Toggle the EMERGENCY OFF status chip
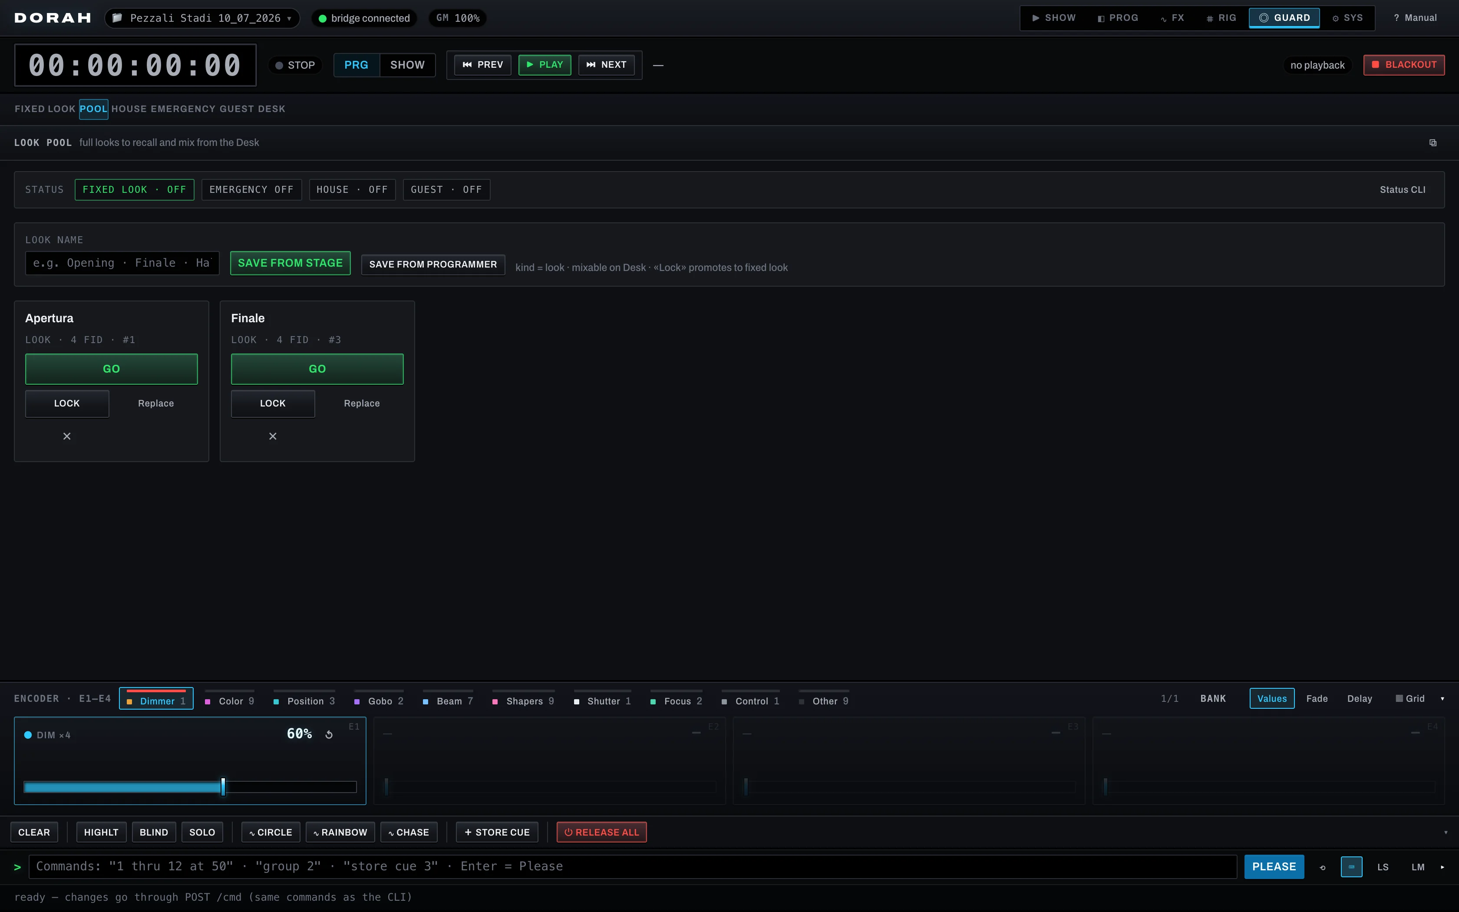The image size is (1459, 912). point(251,189)
